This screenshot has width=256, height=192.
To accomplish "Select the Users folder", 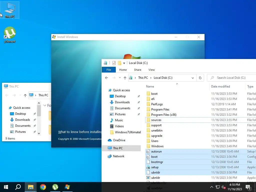I will tap(200, 141).
